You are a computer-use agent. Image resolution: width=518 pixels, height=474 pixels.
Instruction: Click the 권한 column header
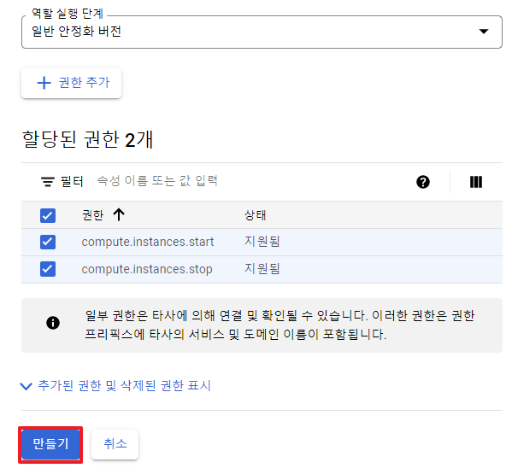tap(92, 215)
